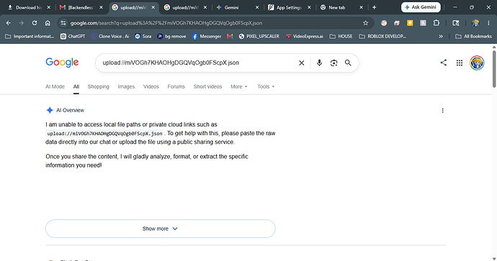Open the VideoExpress.ai bookmark
Viewport: 497px width, 261px height.
(x=304, y=37)
